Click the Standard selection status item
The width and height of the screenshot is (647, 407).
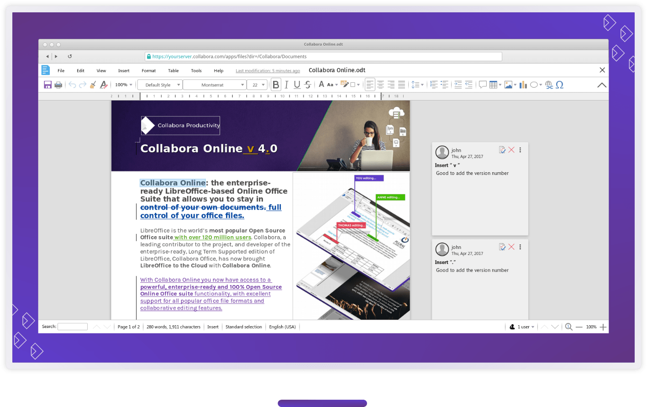point(244,327)
